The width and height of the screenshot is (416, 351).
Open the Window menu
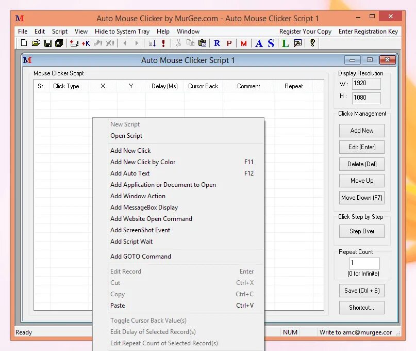point(188,31)
